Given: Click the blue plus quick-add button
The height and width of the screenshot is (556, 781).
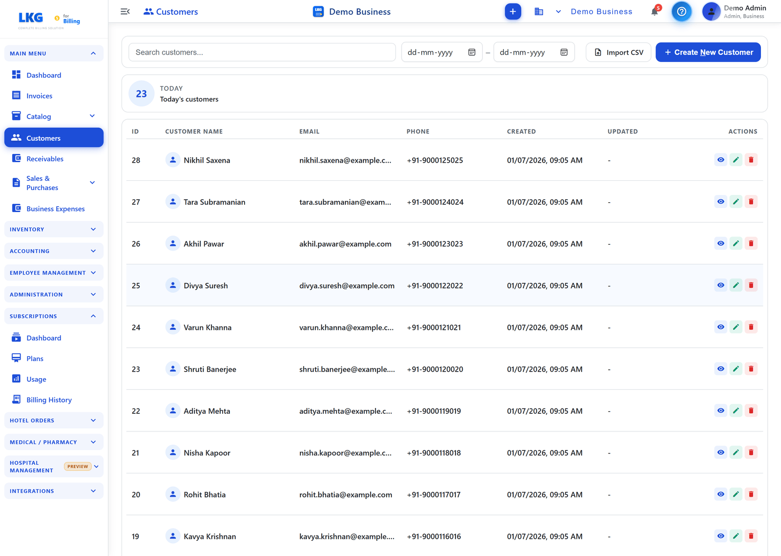Looking at the screenshot, I should (513, 11).
